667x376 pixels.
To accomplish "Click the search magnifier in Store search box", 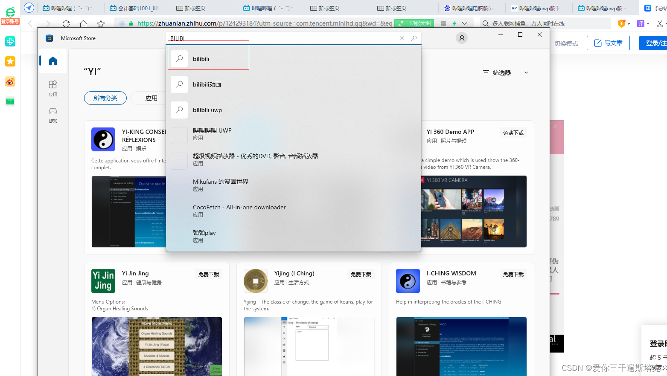I will tap(414, 38).
